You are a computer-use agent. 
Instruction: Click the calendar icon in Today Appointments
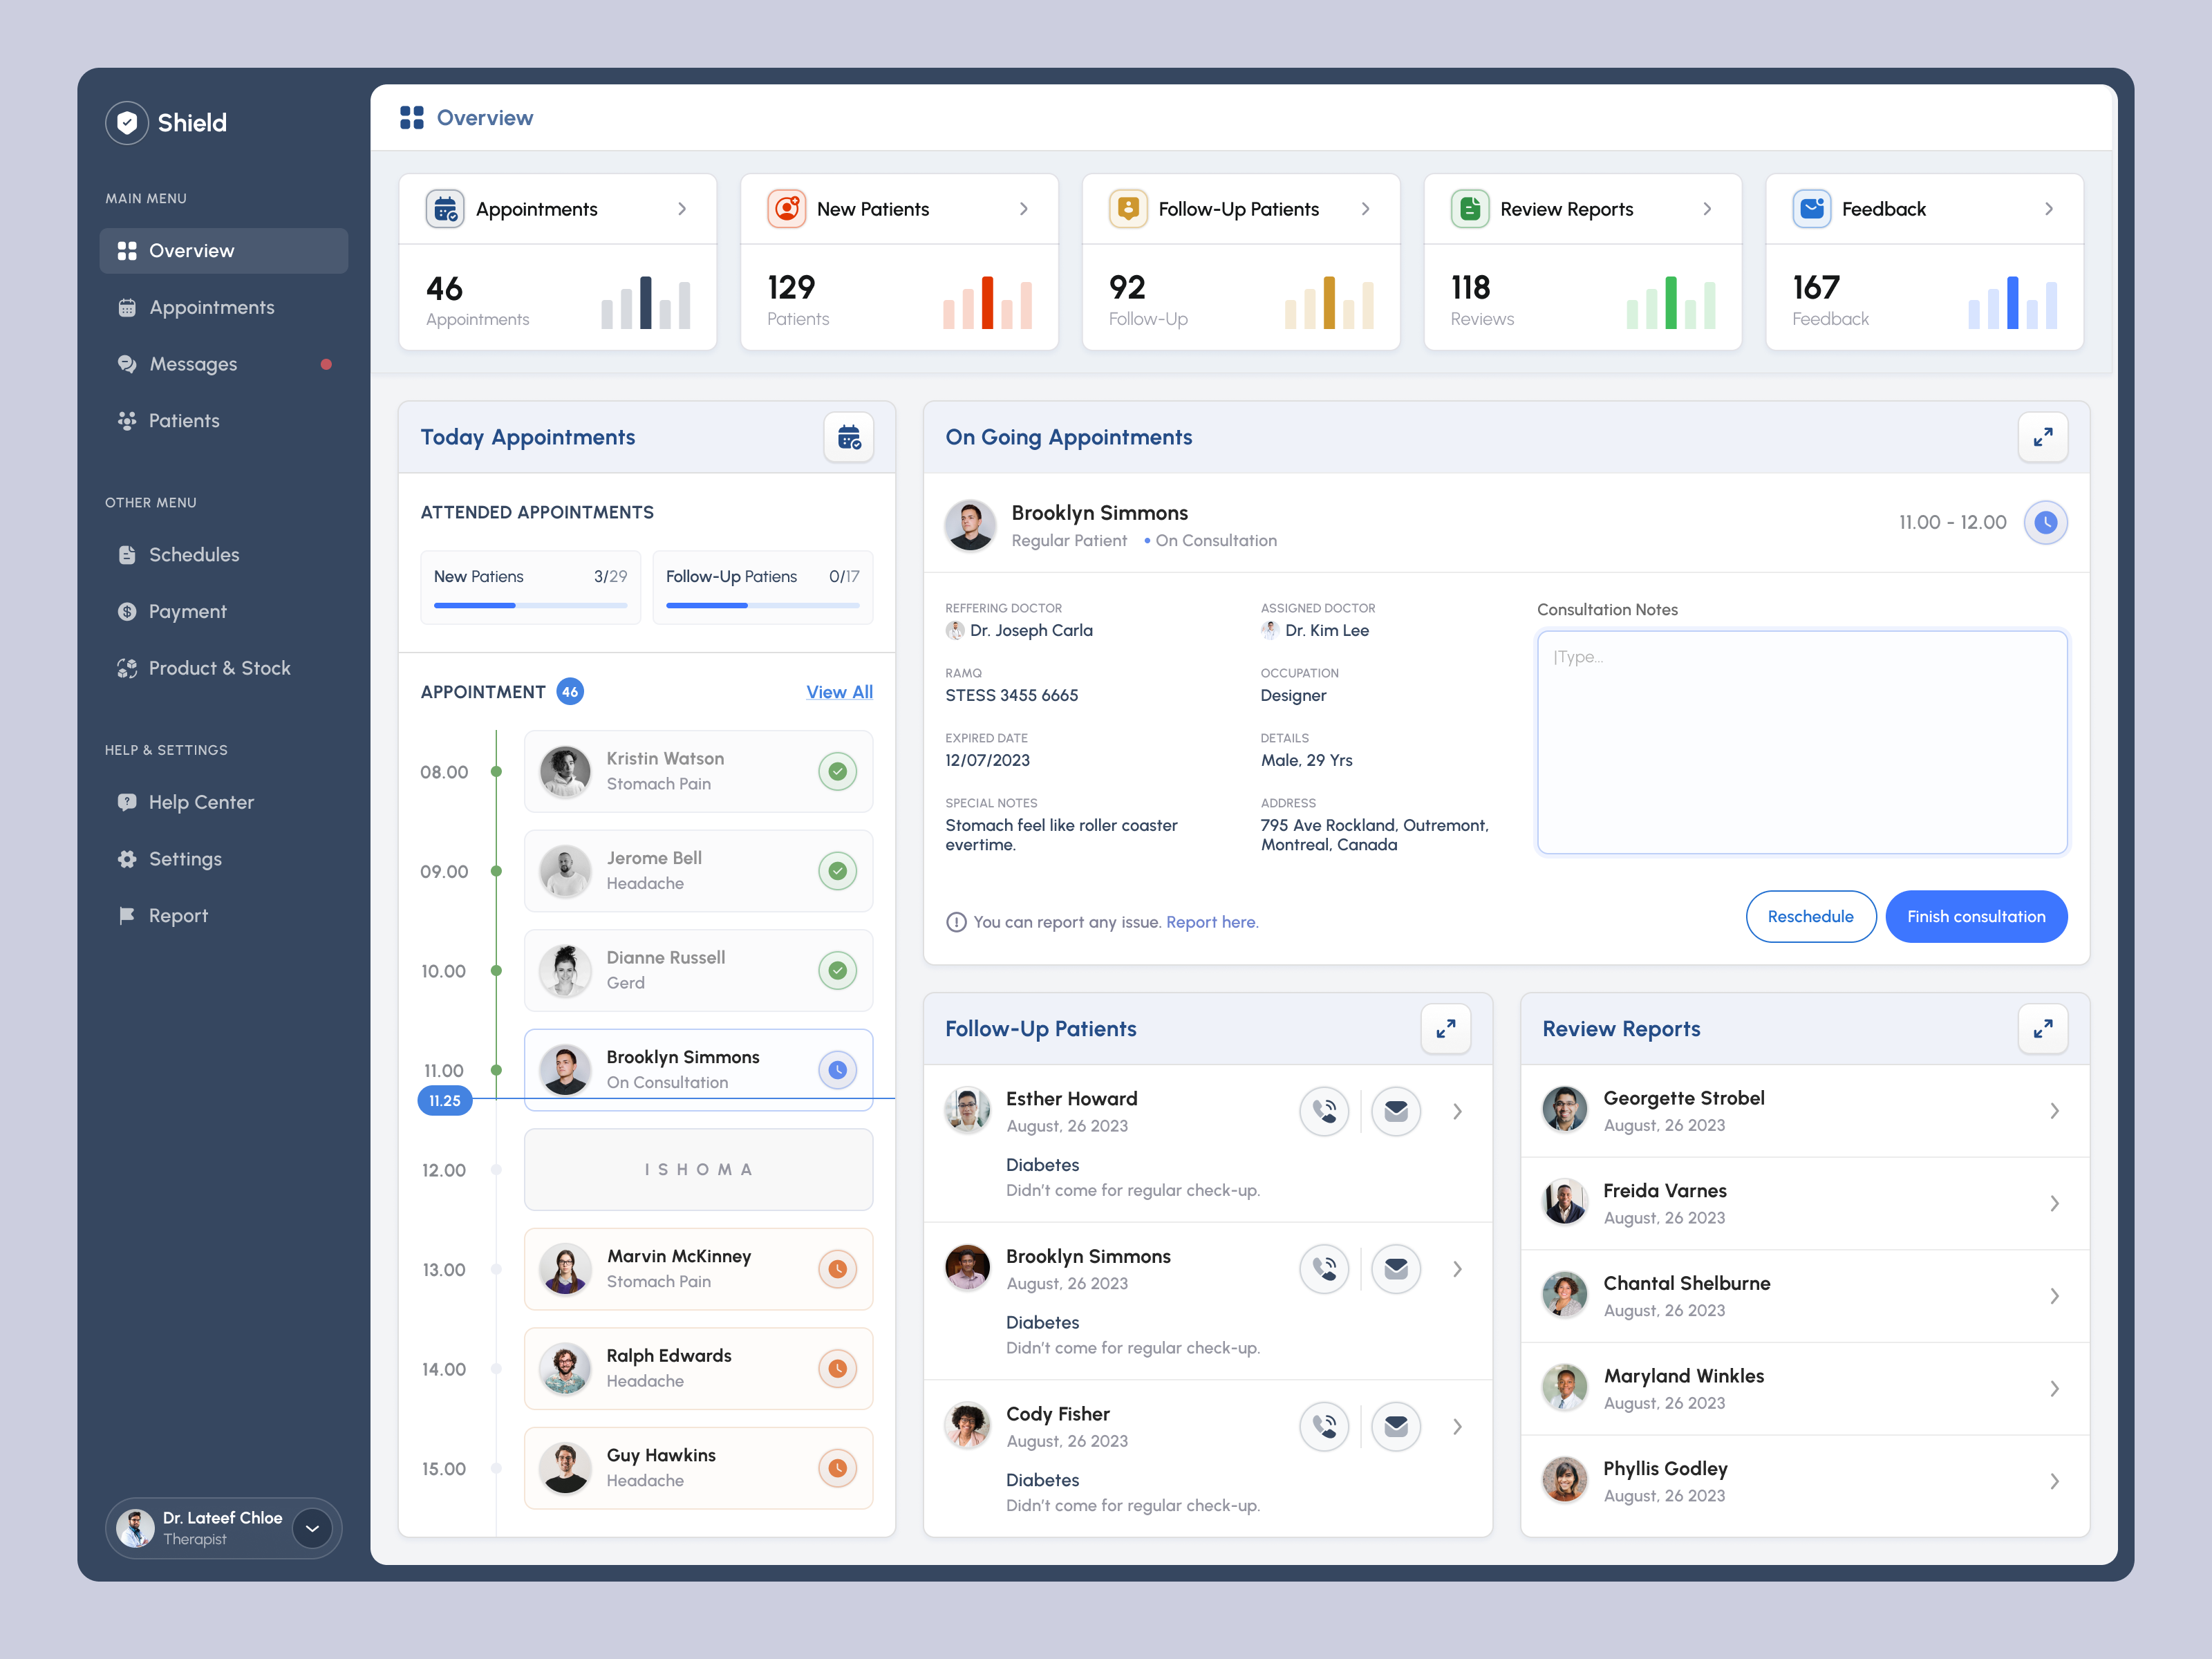click(848, 437)
